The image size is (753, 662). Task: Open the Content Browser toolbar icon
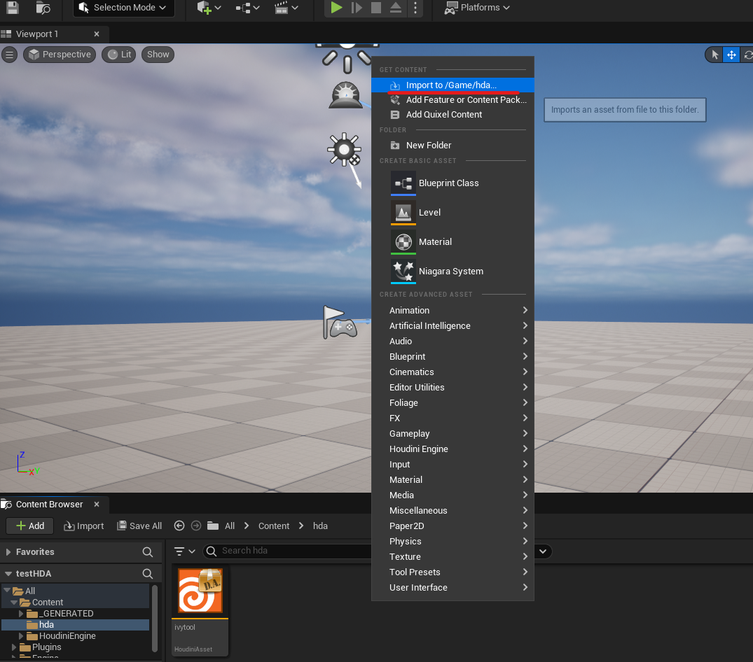click(x=43, y=7)
